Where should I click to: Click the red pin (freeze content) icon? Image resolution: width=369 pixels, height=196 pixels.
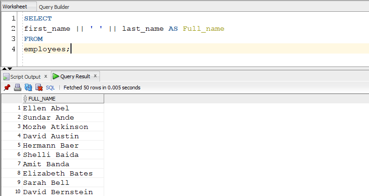point(7,87)
